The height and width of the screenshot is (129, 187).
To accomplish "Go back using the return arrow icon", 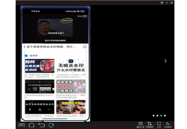I will 41,125.
